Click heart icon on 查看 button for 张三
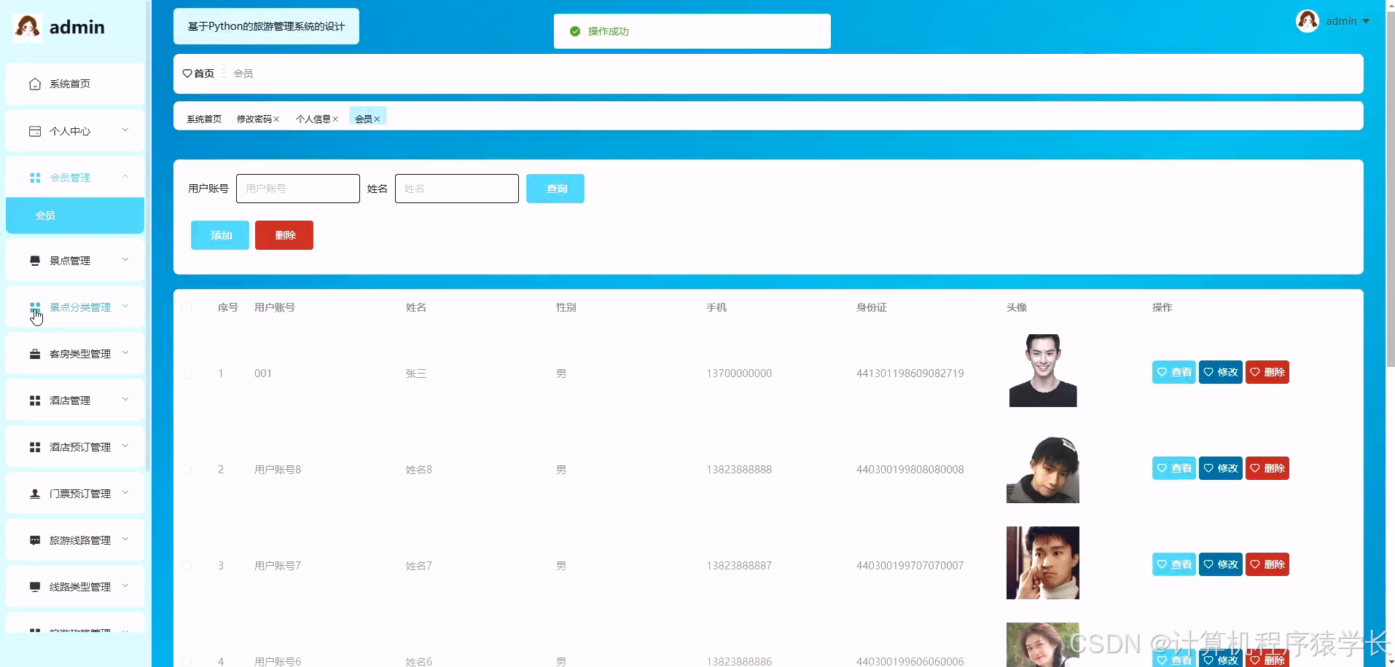Screen dimensions: 1395x667 [x=1162, y=372]
